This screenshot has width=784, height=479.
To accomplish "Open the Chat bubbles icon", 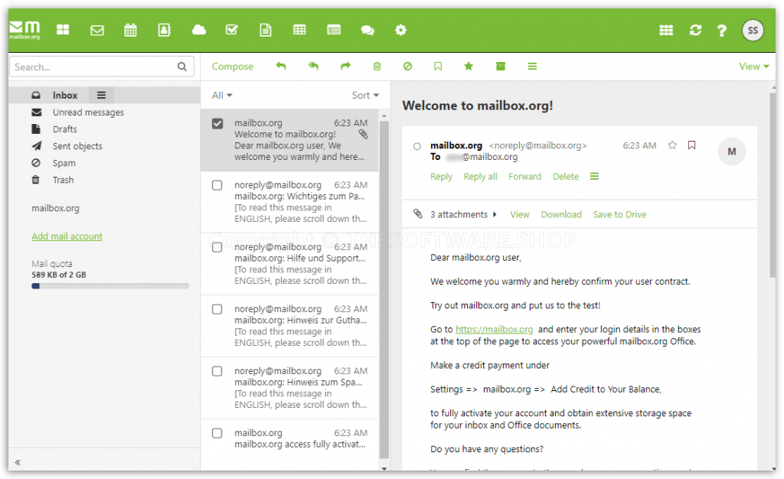I will 367,31.
